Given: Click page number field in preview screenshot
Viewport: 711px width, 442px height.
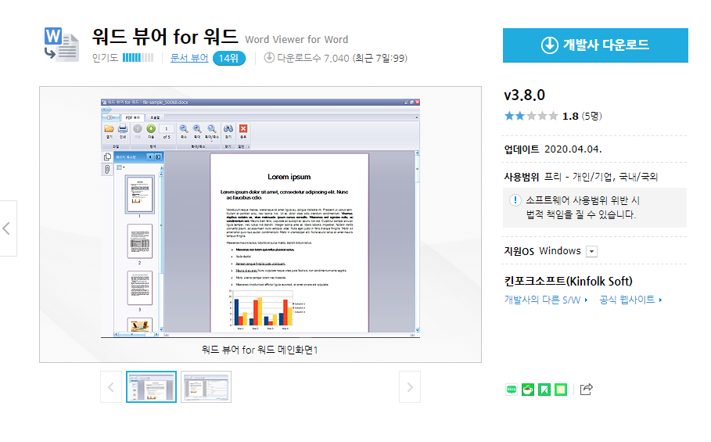Looking at the screenshot, I should point(167,129).
